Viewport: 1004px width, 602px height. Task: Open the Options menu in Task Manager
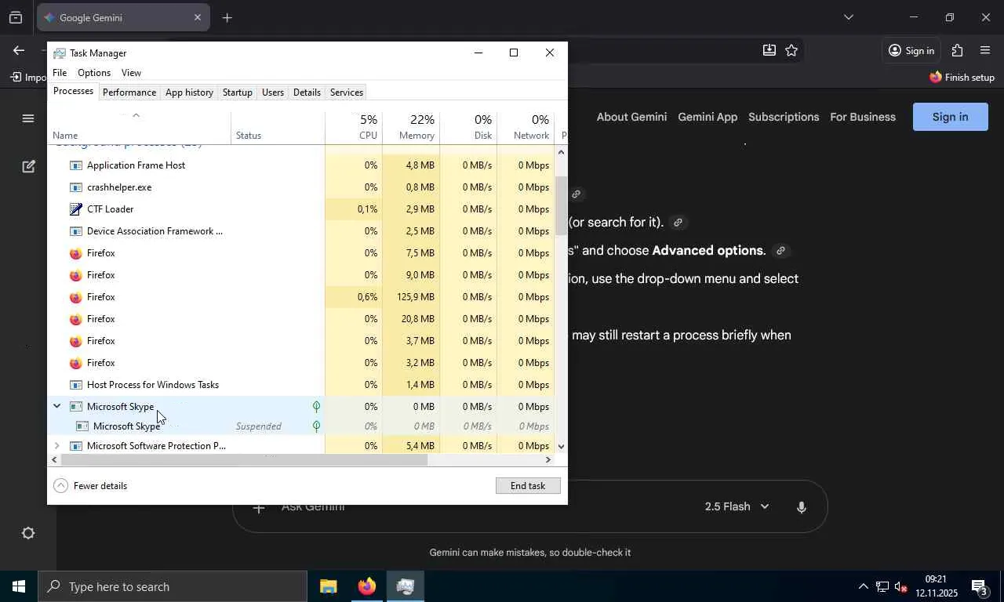coord(94,73)
